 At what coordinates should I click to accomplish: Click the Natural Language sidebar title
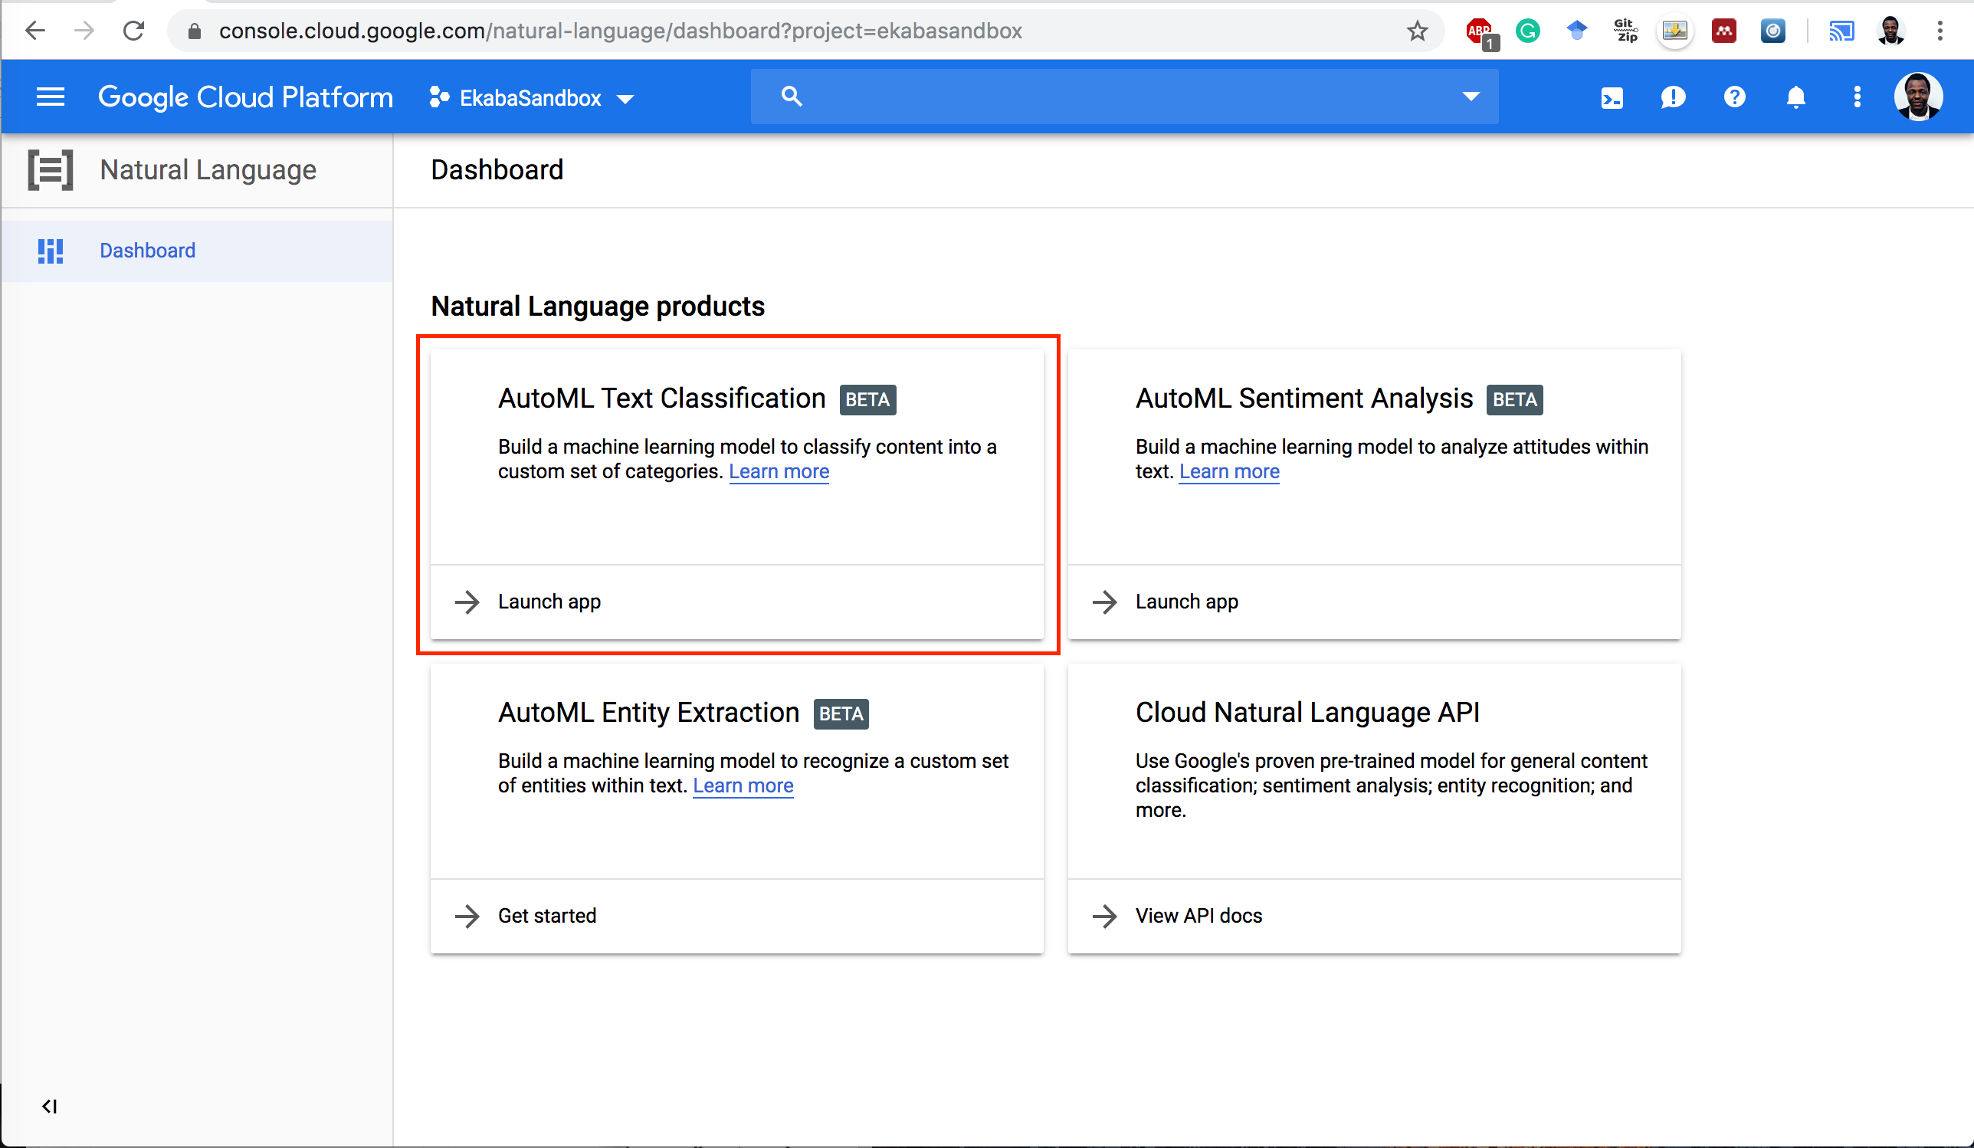click(x=208, y=170)
